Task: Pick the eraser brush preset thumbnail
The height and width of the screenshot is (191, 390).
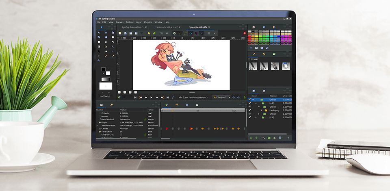Action: [x=286, y=66]
